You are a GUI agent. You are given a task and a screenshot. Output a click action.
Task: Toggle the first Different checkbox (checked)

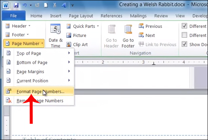coord(184,26)
